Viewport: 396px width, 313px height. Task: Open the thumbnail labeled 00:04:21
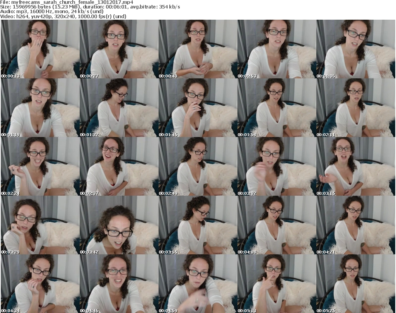point(356,225)
